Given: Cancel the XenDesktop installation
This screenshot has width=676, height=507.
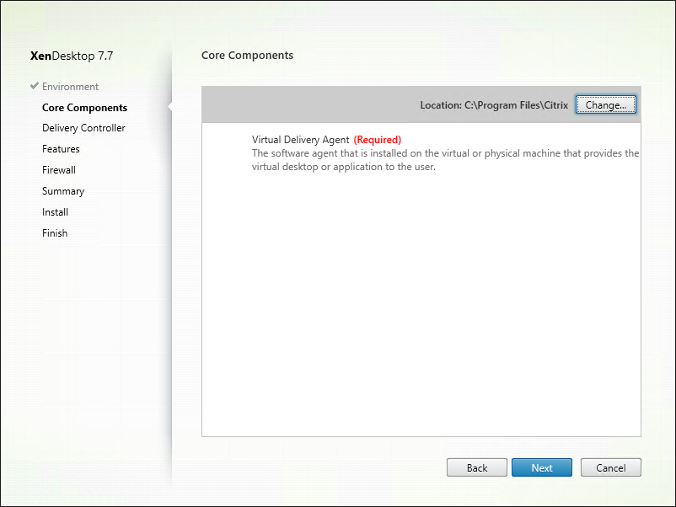Looking at the screenshot, I should coord(611,467).
